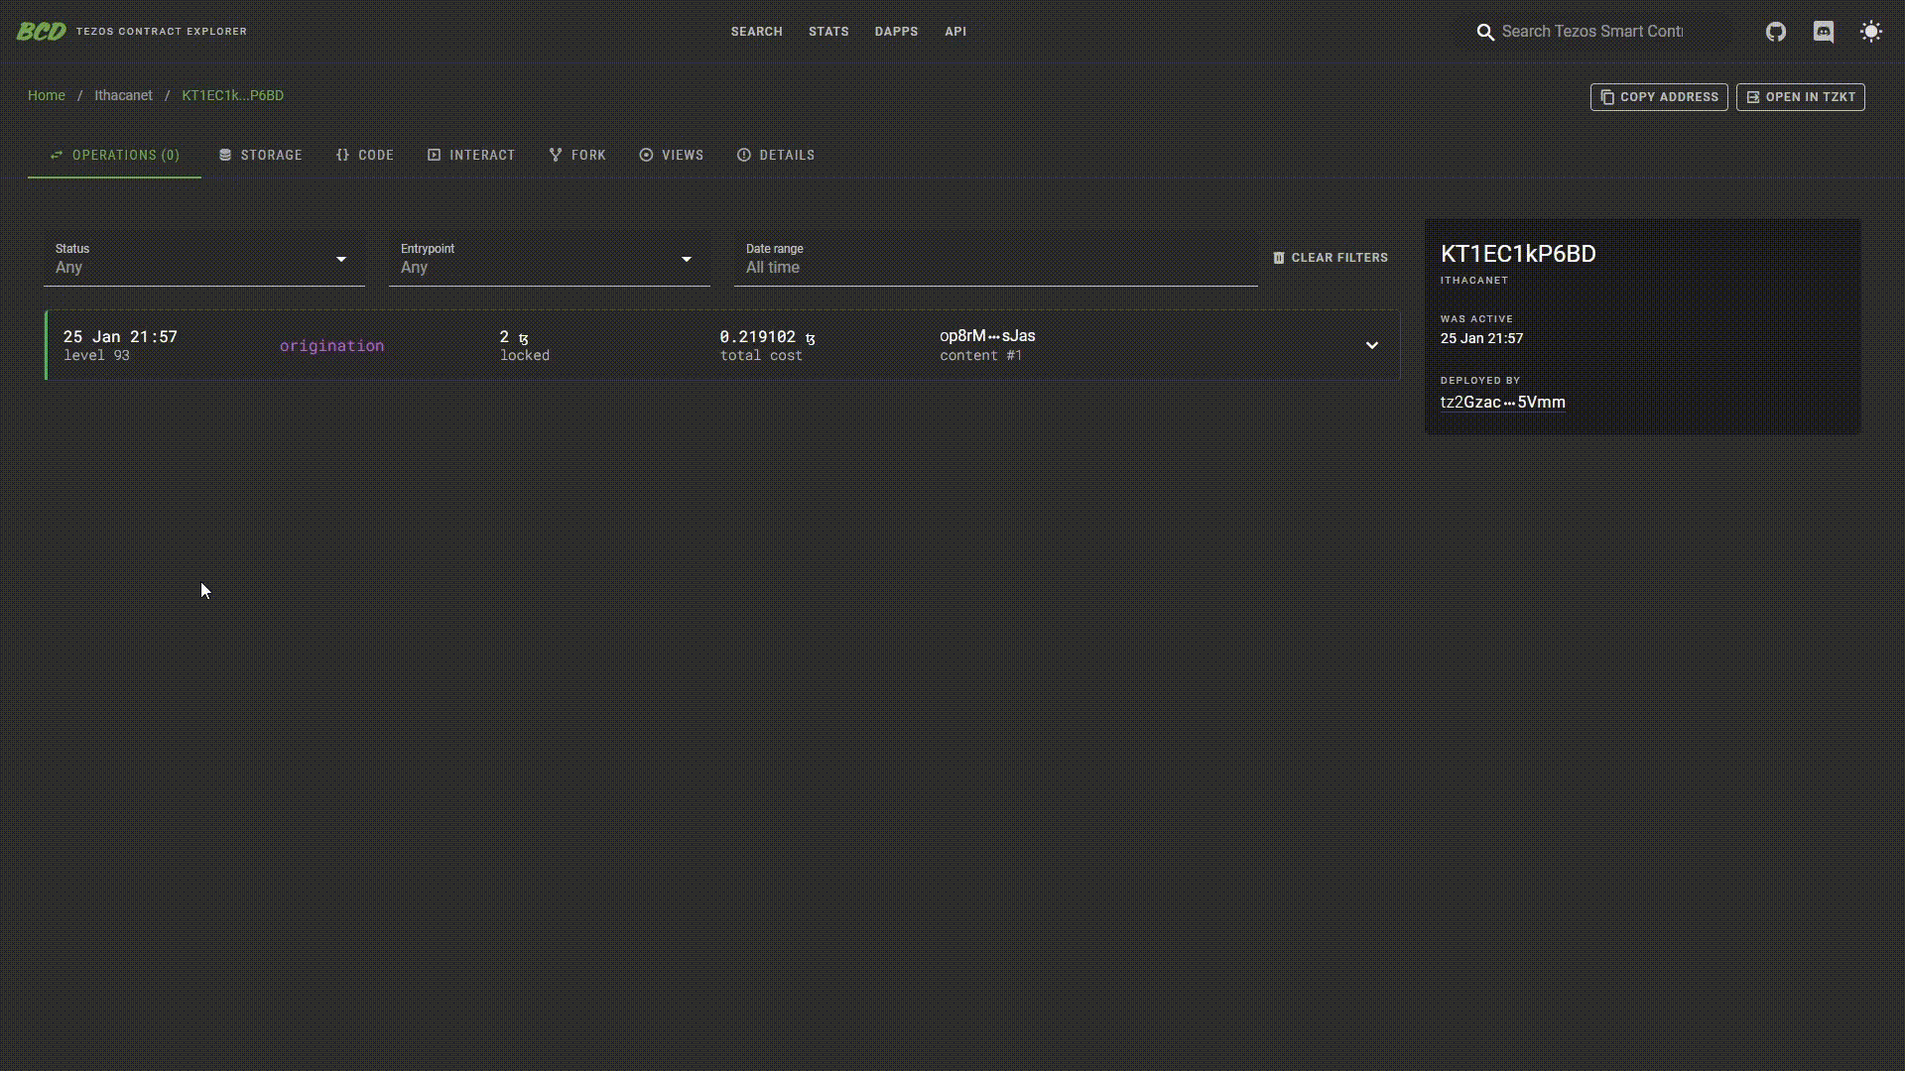Click the BCD logo
The height and width of the screenshot is (1071, 1905).
[x=42, y=32]
